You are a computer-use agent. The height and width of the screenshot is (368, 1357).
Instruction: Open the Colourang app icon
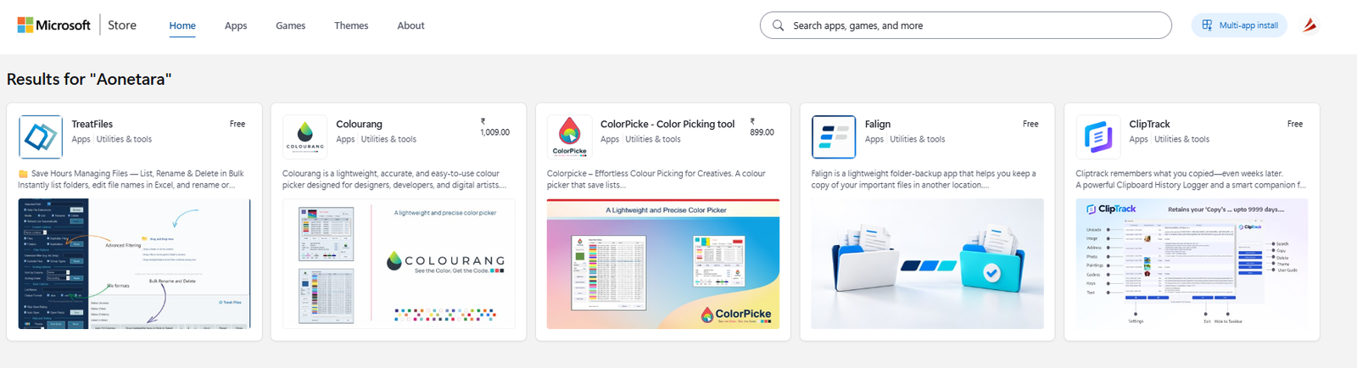click(x=305, y=137)
